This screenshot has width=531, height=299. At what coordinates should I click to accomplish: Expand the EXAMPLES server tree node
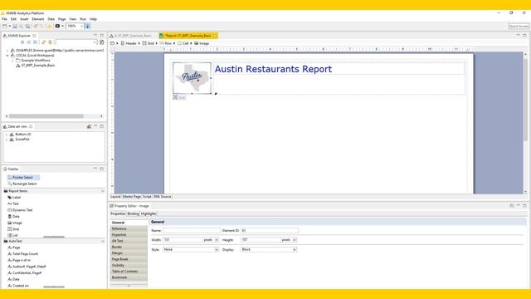7,50
